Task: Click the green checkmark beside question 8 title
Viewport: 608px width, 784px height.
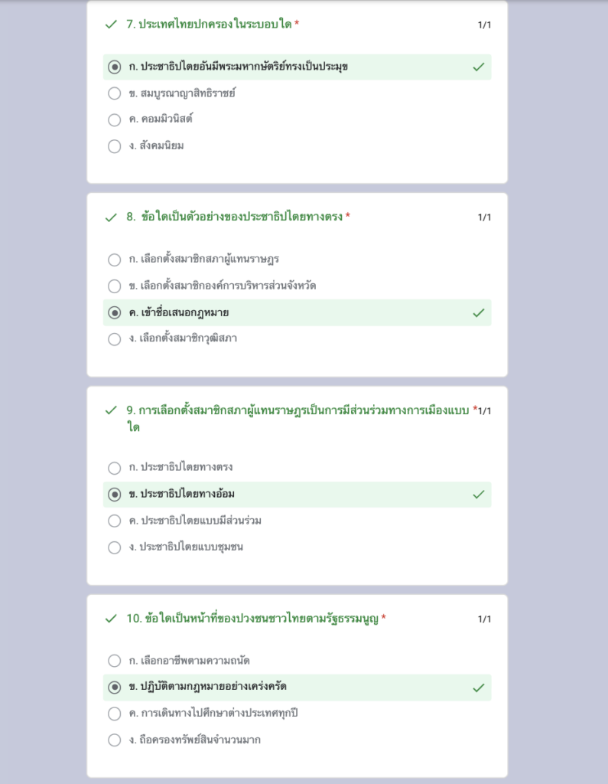Action: pos(111,217)
